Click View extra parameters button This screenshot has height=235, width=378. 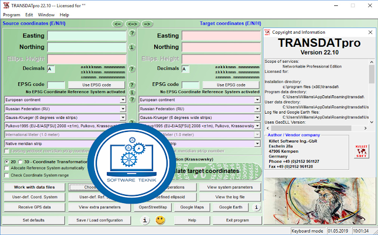(x=99, y=207)
